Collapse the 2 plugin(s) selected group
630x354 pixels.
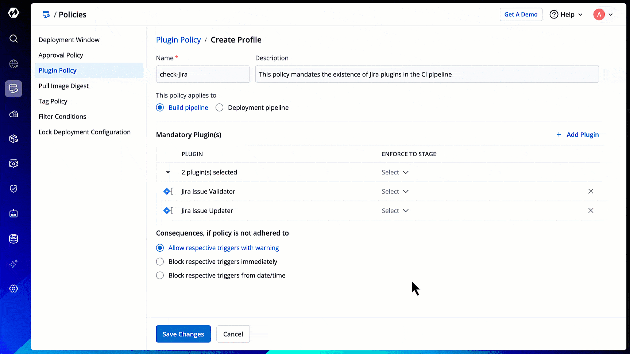click(x=168, y=172)
